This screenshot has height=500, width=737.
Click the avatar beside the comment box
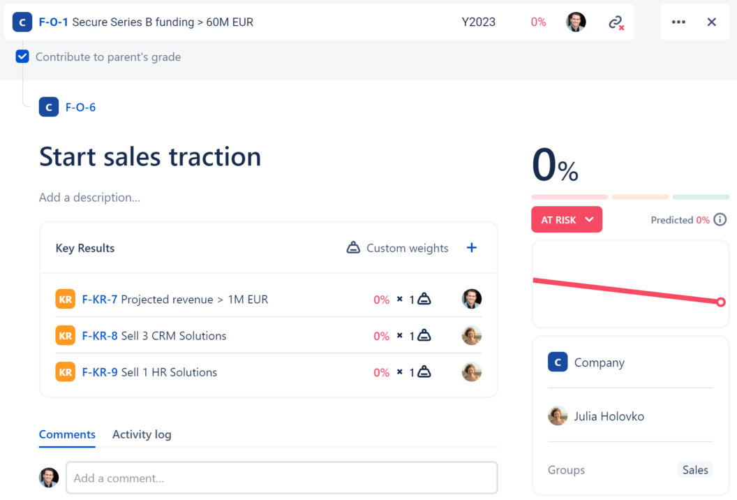tap(49, 478)
